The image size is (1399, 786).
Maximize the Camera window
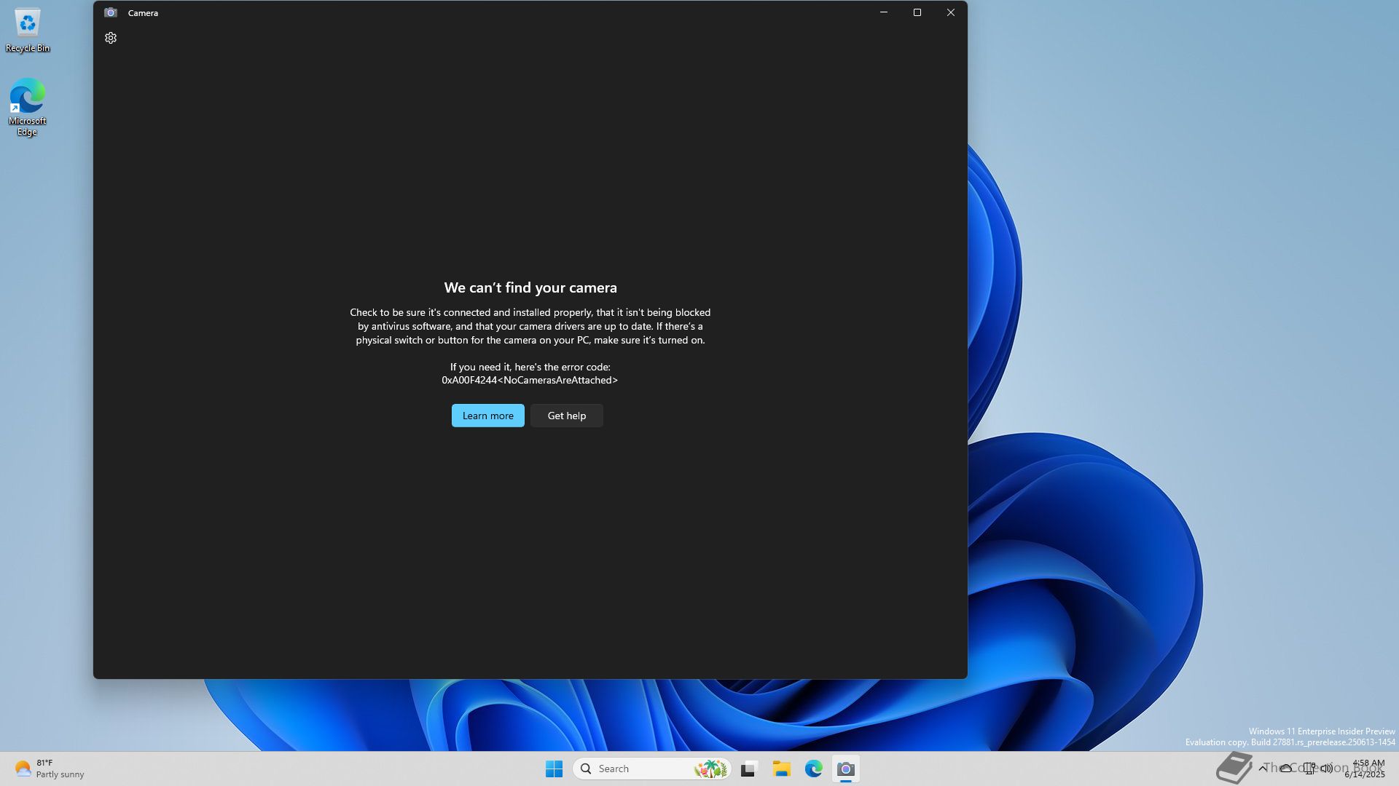[917, 12]
